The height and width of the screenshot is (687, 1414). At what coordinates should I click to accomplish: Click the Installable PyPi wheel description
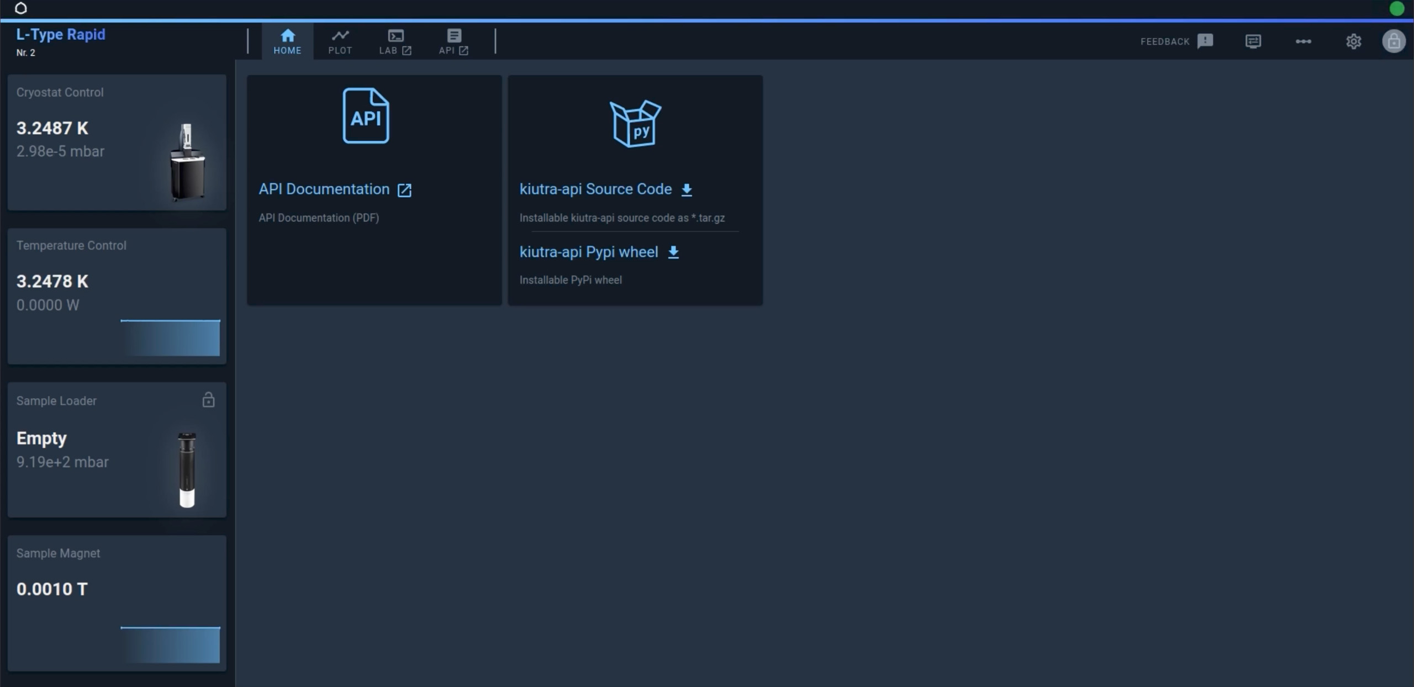tap(571, 280)
